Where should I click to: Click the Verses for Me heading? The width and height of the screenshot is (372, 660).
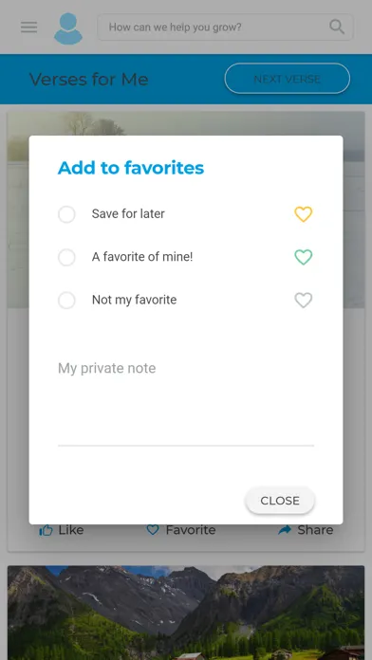(88, 79)
